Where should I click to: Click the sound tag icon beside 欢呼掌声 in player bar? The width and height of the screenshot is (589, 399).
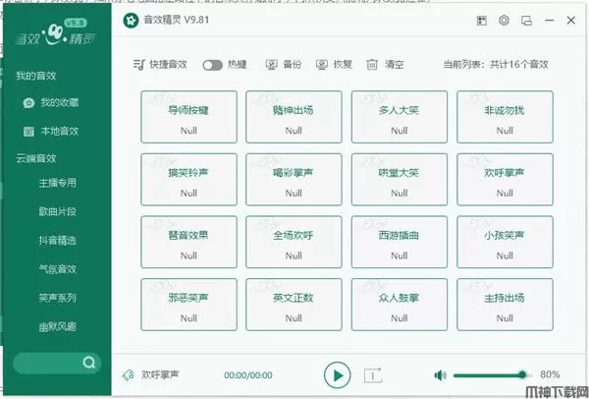129,375
